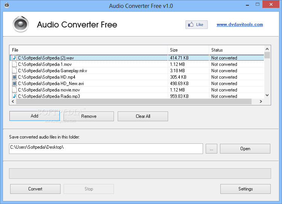Viewport: 282px width, 204px height.
Task: Click the Stop button
Action: coord(89,189)
